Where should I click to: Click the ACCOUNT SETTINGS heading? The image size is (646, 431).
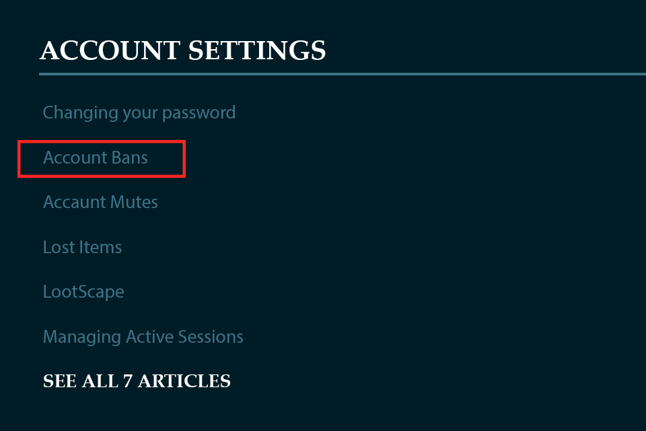(183, 51)
